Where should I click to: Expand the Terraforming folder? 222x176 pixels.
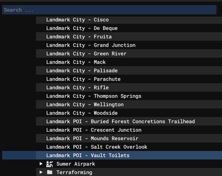click(x=41, y=172)
